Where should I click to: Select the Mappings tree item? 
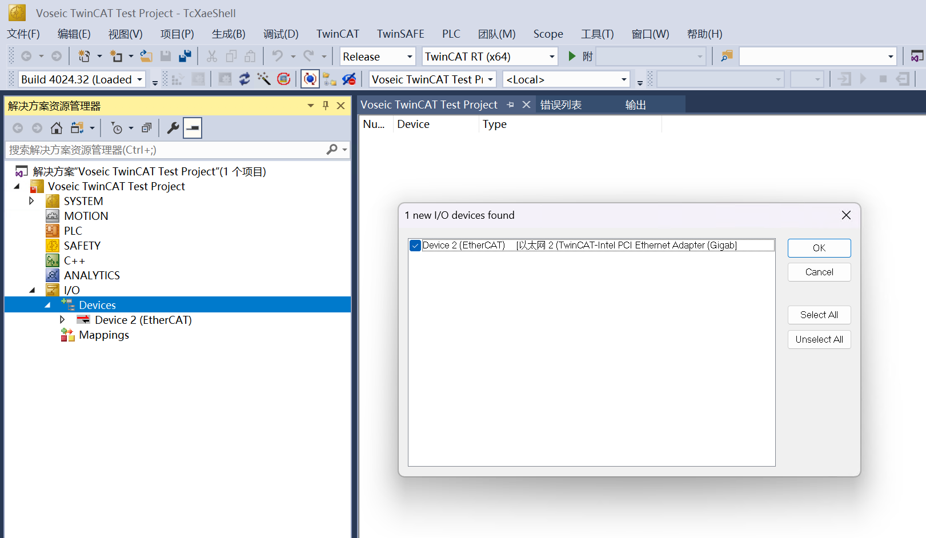coord(104,335)
